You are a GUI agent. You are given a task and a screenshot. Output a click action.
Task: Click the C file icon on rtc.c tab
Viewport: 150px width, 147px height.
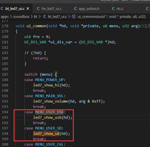click(x=113, y=8)
